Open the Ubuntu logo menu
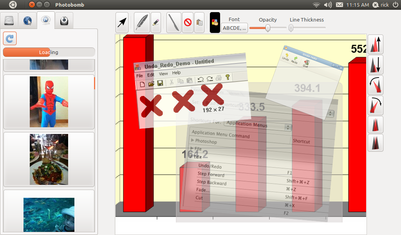 pos(13,5)
